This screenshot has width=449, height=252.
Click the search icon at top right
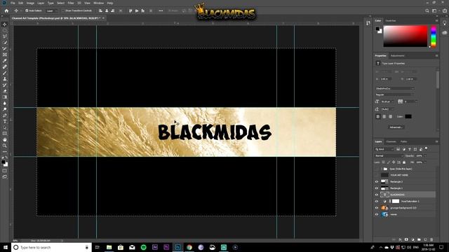pos(427,10)
